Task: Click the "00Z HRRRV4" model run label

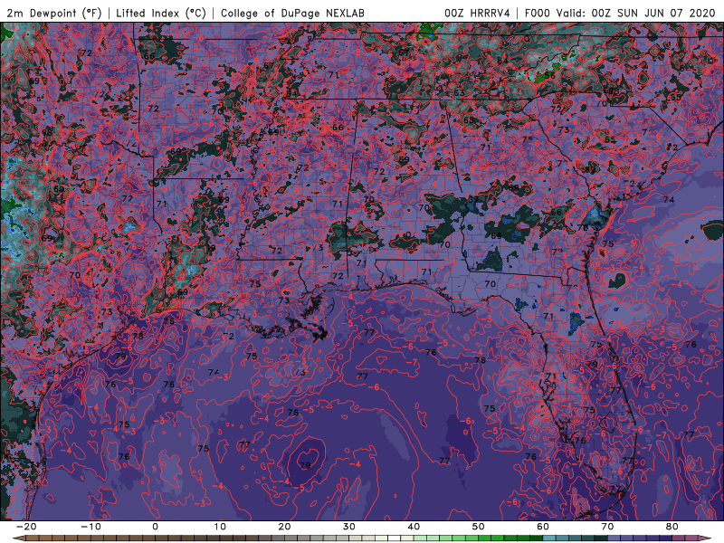Action: tap(477, 13)
